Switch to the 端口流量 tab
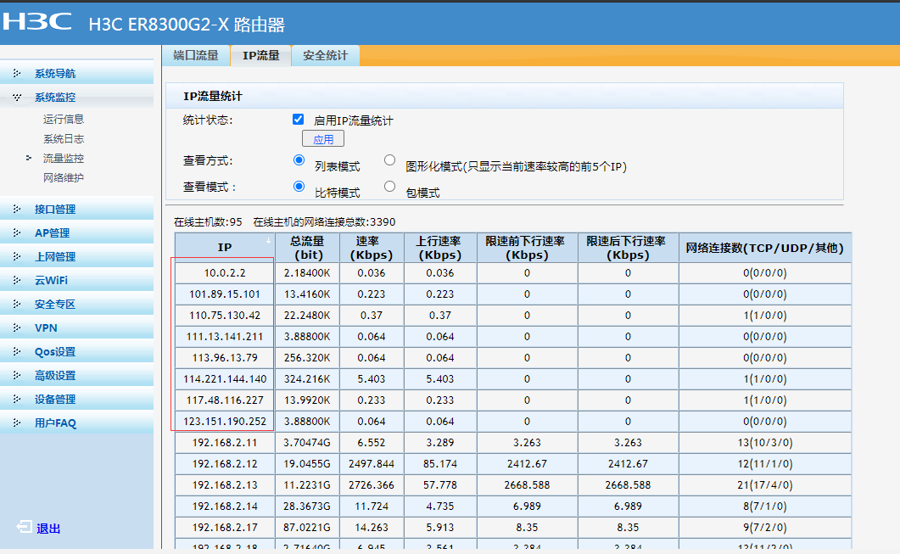900x554 pixels. click(196, 55)
